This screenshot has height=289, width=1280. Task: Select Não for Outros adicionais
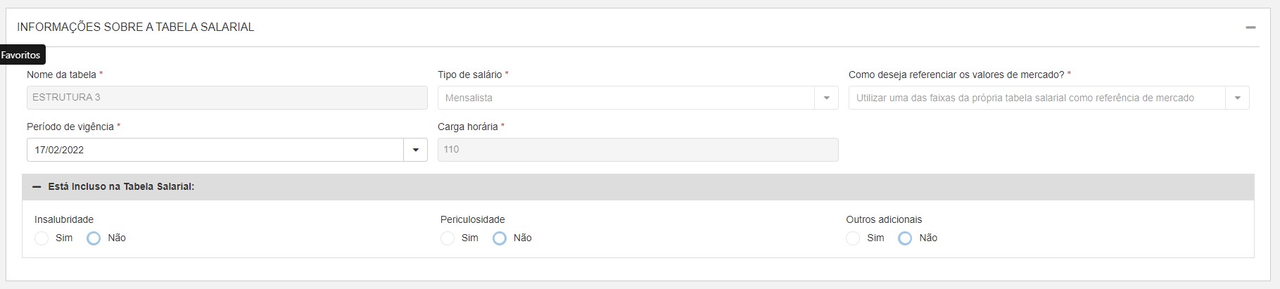[905, 238]
